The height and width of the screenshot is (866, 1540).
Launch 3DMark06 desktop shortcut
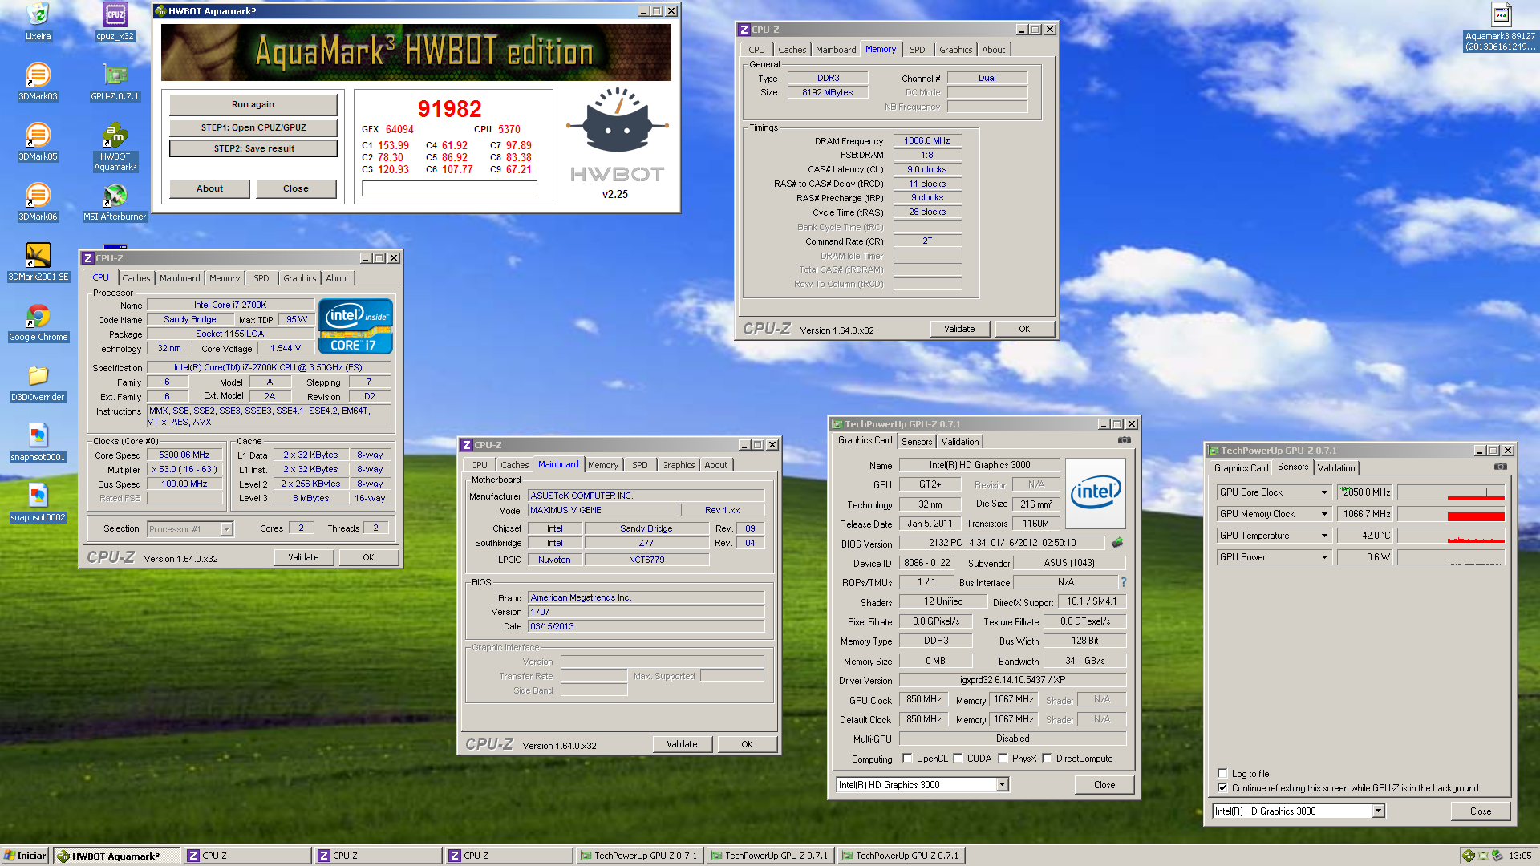pyautogui.click(x=38, y=201)
